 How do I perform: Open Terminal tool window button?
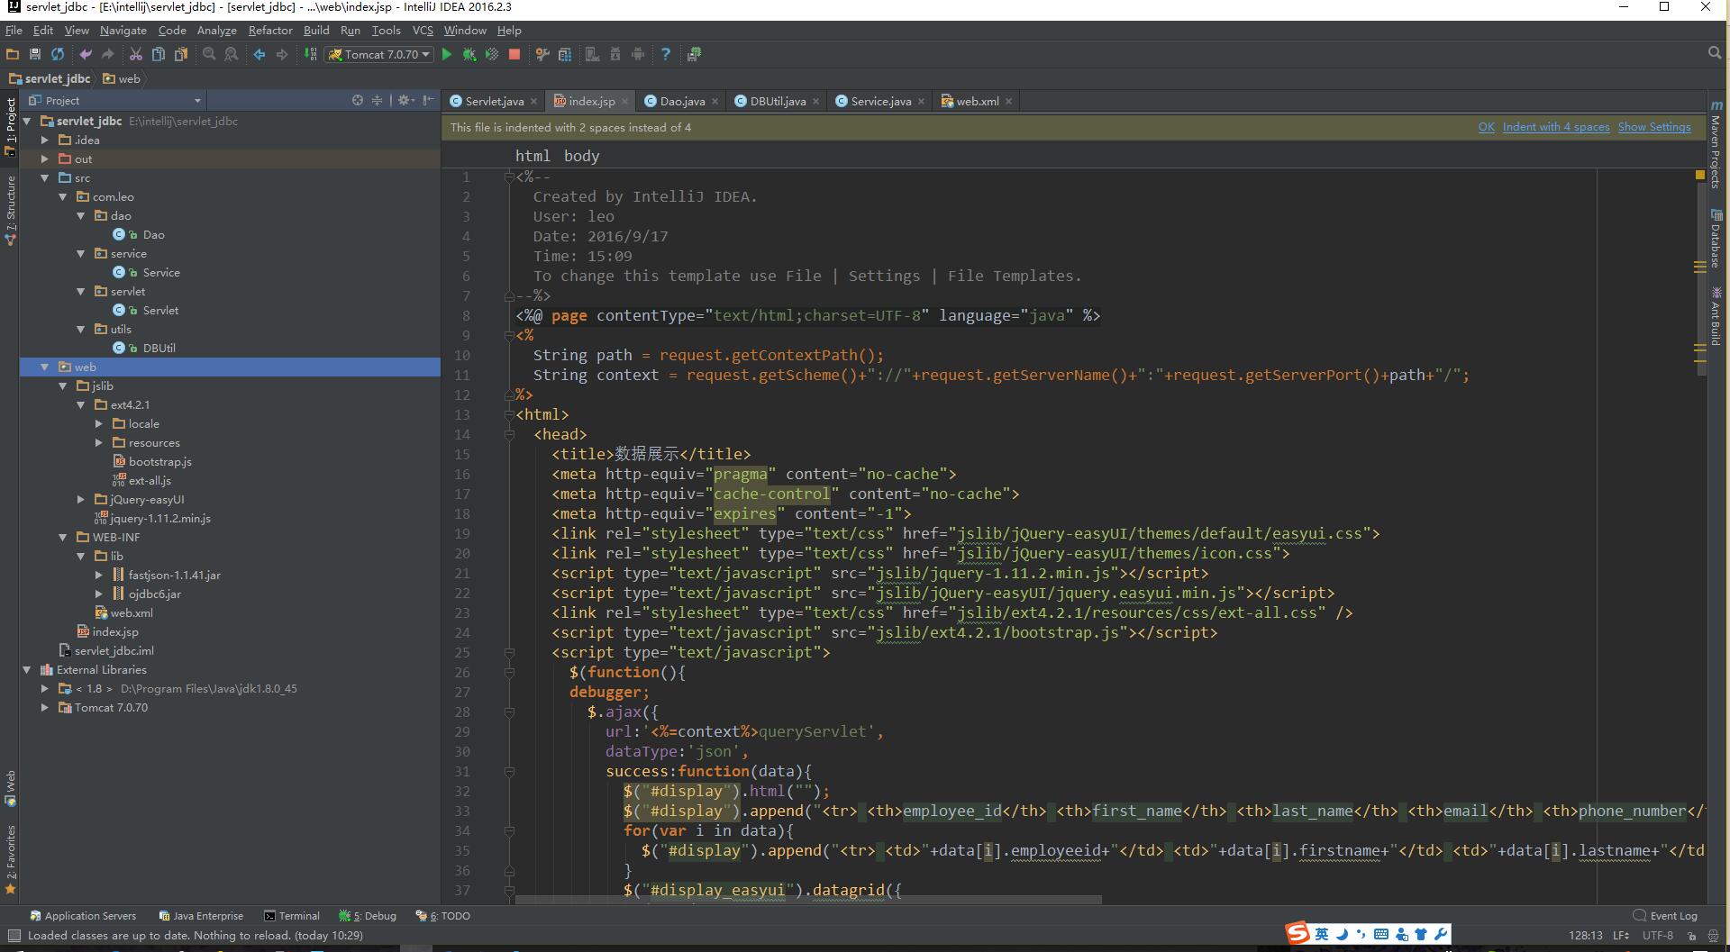point(292,915)
